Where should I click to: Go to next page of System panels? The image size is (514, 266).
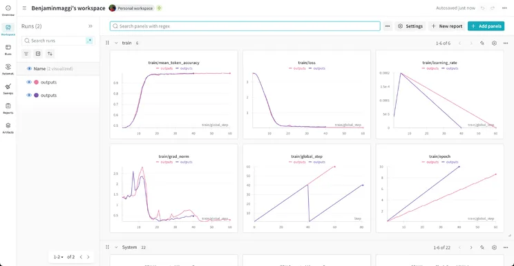tap(471, 247)
